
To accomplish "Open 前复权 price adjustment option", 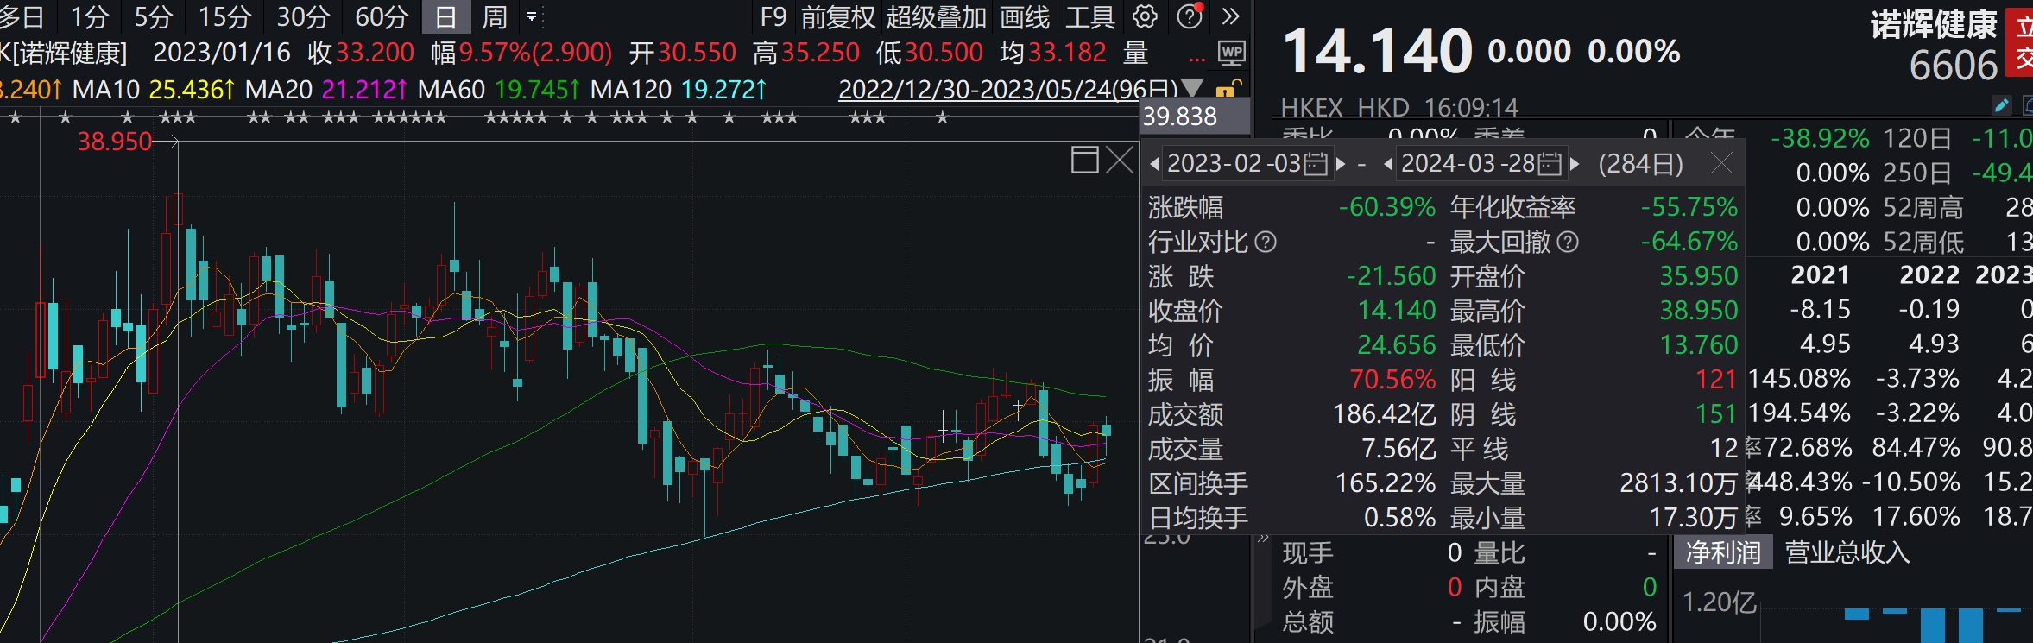I will click(838, 16).
